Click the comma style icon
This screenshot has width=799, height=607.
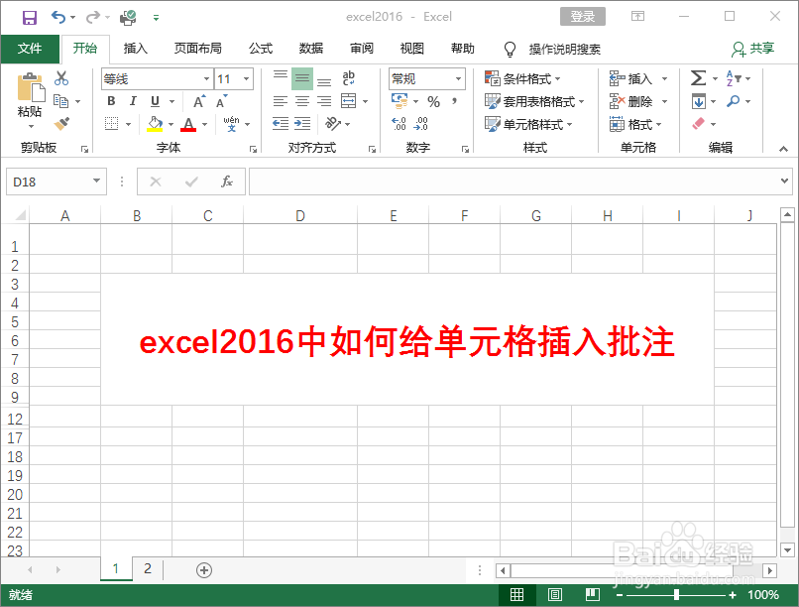454,101
